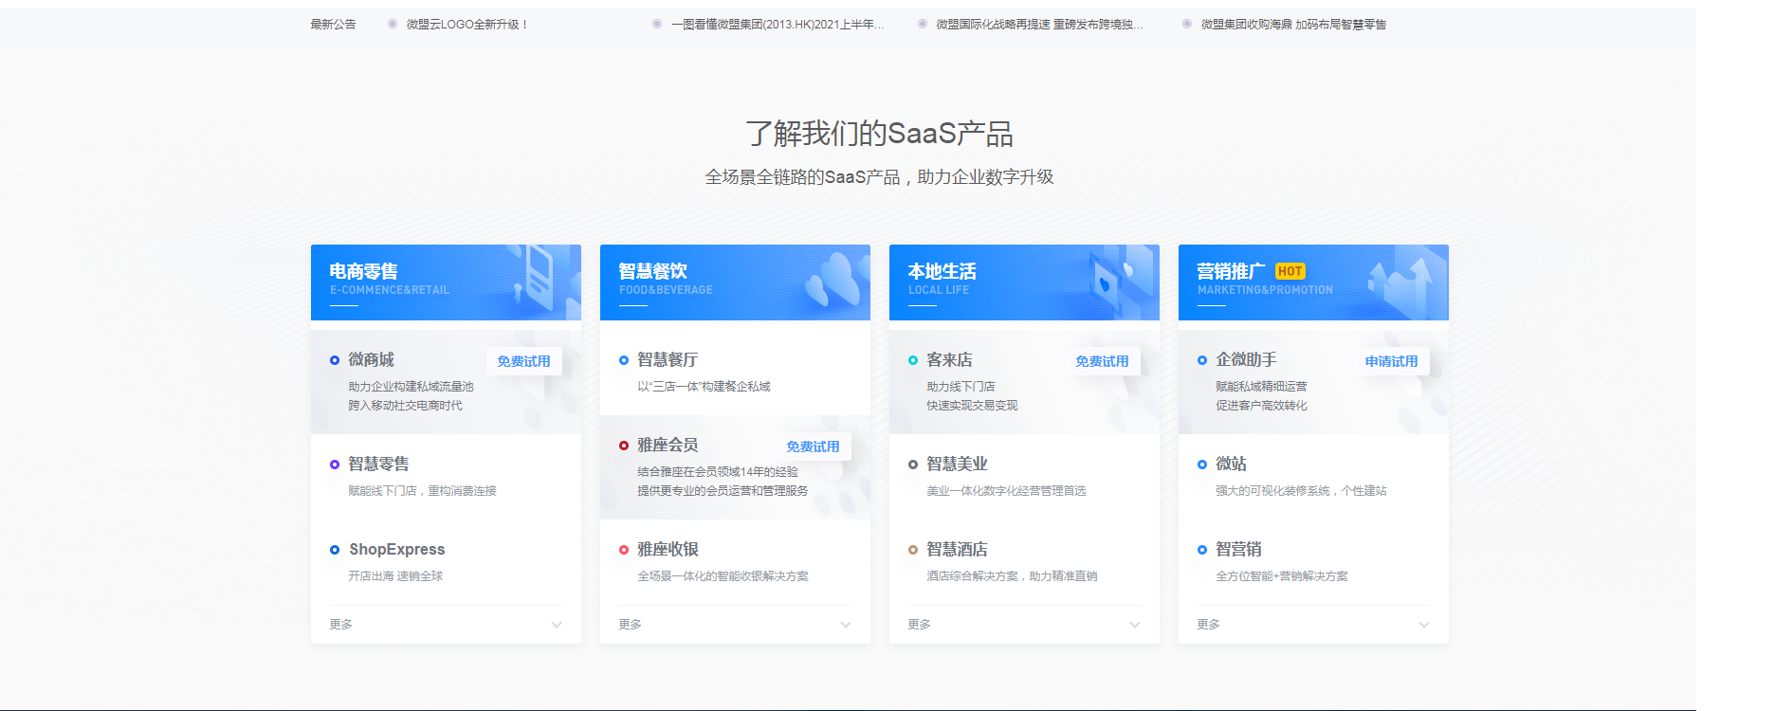The height and width of the screenshot is (711, 1775).
Task: Expand 更多 in the 电商零售 card
Action: 556,625
